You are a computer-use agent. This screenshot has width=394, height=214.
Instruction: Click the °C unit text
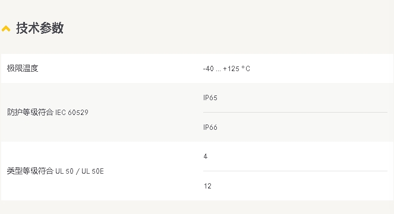[246, 69]
